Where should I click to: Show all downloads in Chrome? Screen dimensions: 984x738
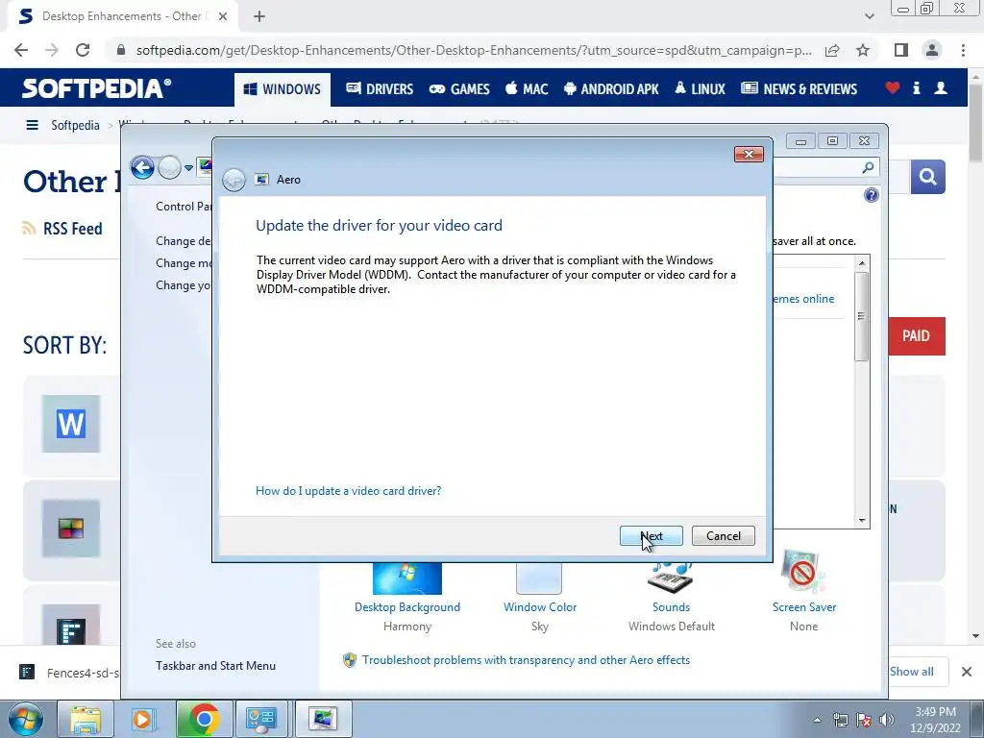[911, 672]
